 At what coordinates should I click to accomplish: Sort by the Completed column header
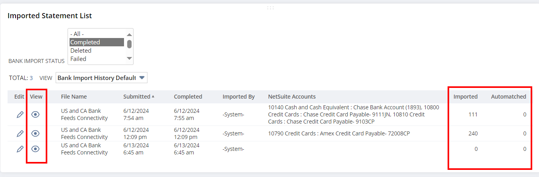pyautogui.click(x=188, y=97)
